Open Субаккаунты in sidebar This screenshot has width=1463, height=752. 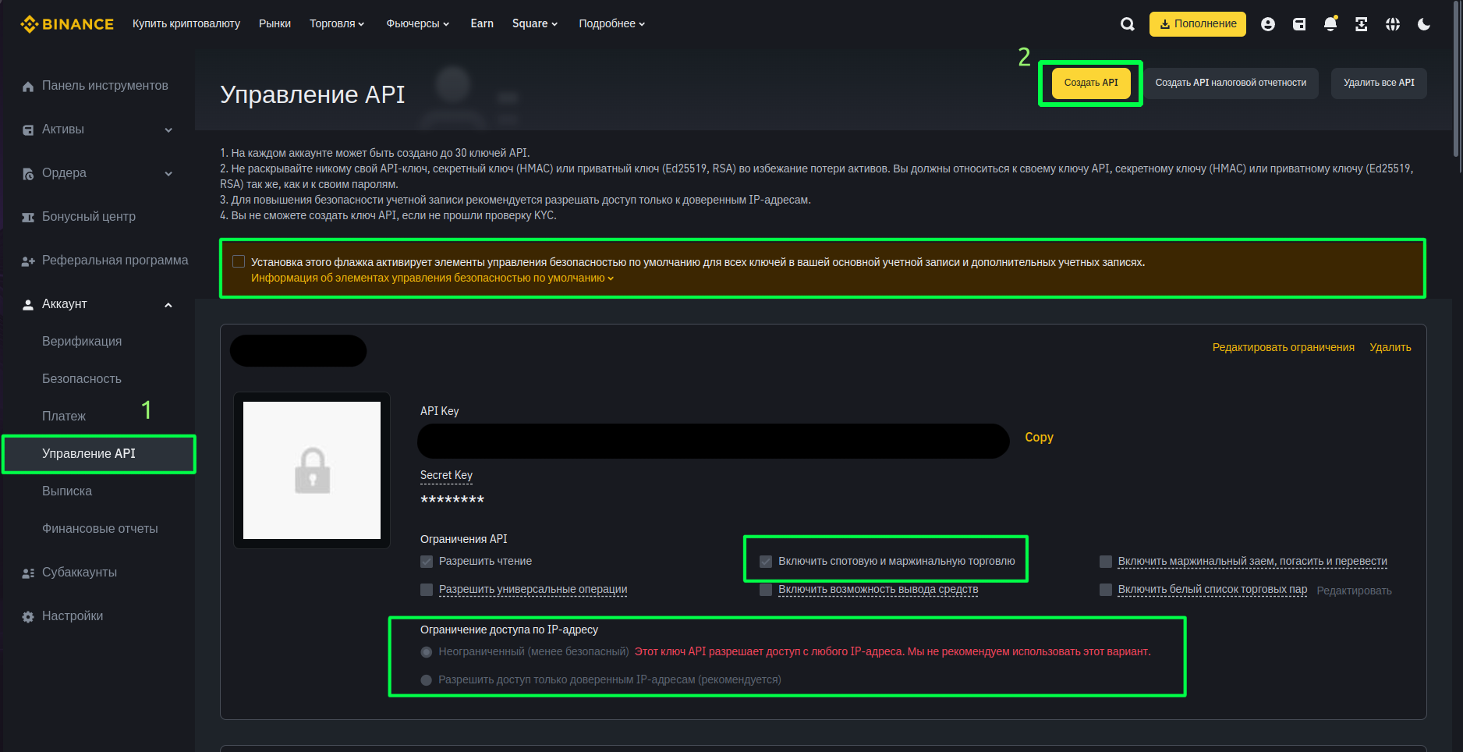coord(80,573)
